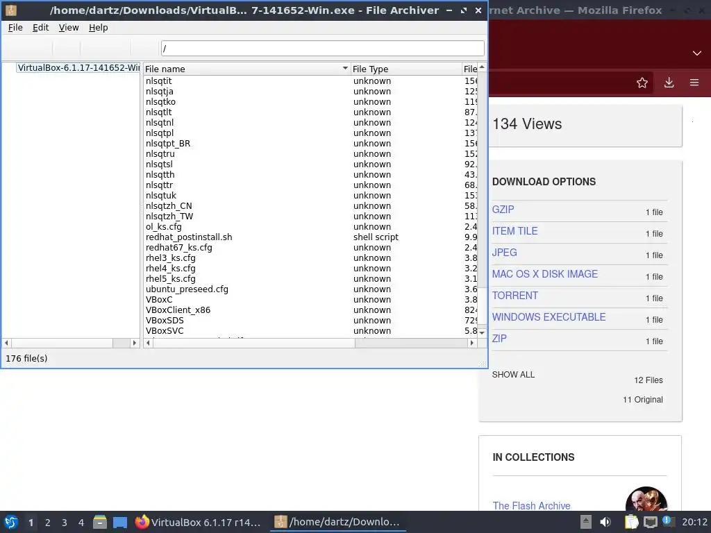Open the ZIP download link
711x533 pixels.
pos(499,339)
